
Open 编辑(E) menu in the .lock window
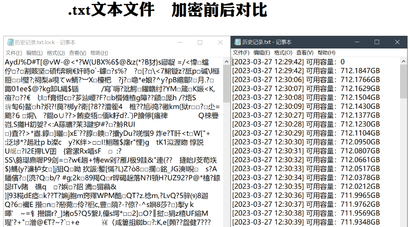click(x=34, y=53)
